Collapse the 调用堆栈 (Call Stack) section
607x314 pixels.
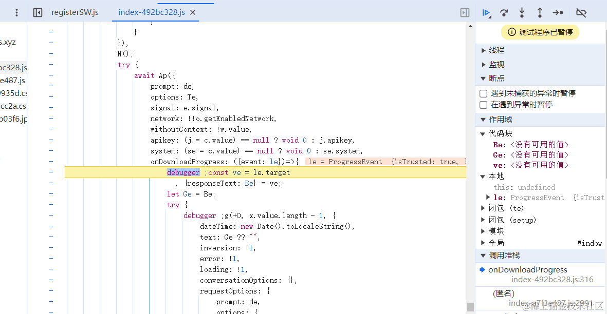(x=483, y=256)
